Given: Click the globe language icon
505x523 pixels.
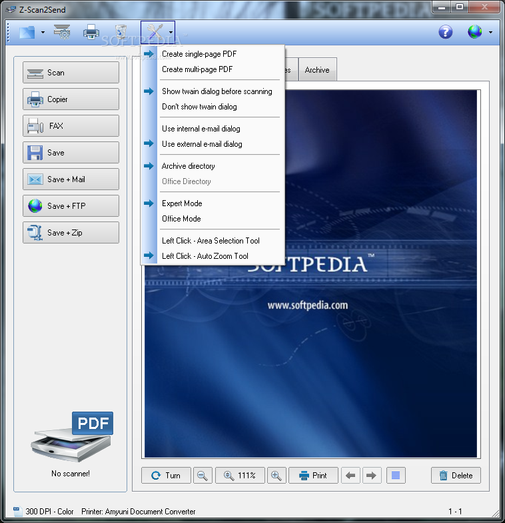Looking at the screenshot, I should 474,32.
